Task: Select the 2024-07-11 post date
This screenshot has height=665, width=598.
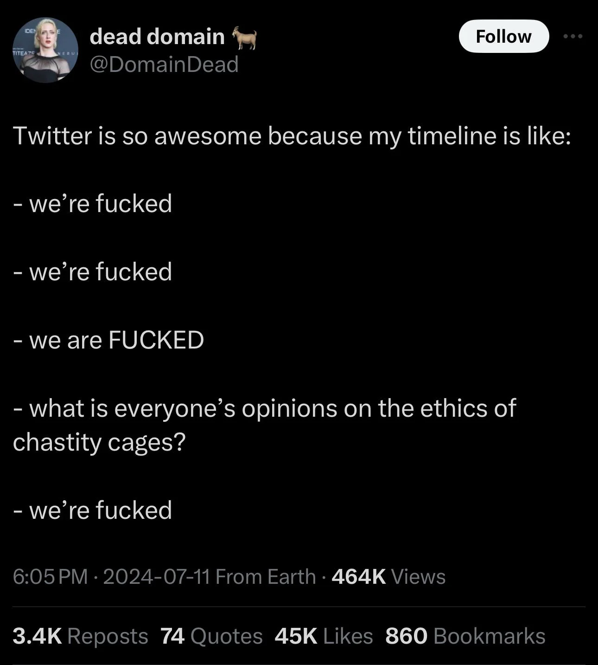Action: click(x=157, y=577)
